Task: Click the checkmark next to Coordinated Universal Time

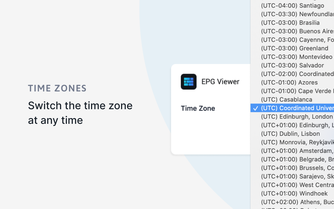Action: coord(255,108)
